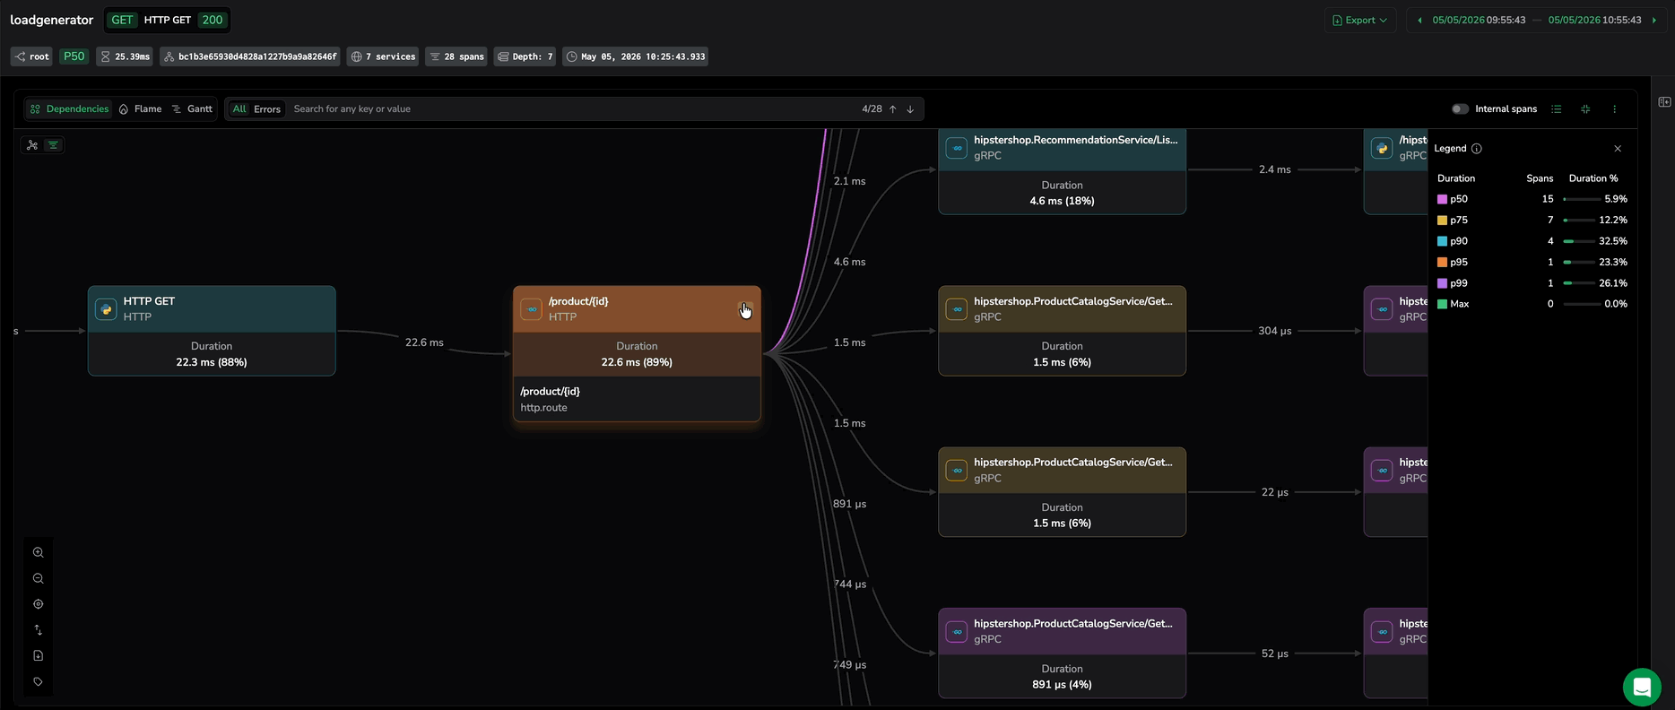Click the end time 05/05/2026 10:55:43
The width and height of the screenshot is (1675, 710).
click(1595, 20)
